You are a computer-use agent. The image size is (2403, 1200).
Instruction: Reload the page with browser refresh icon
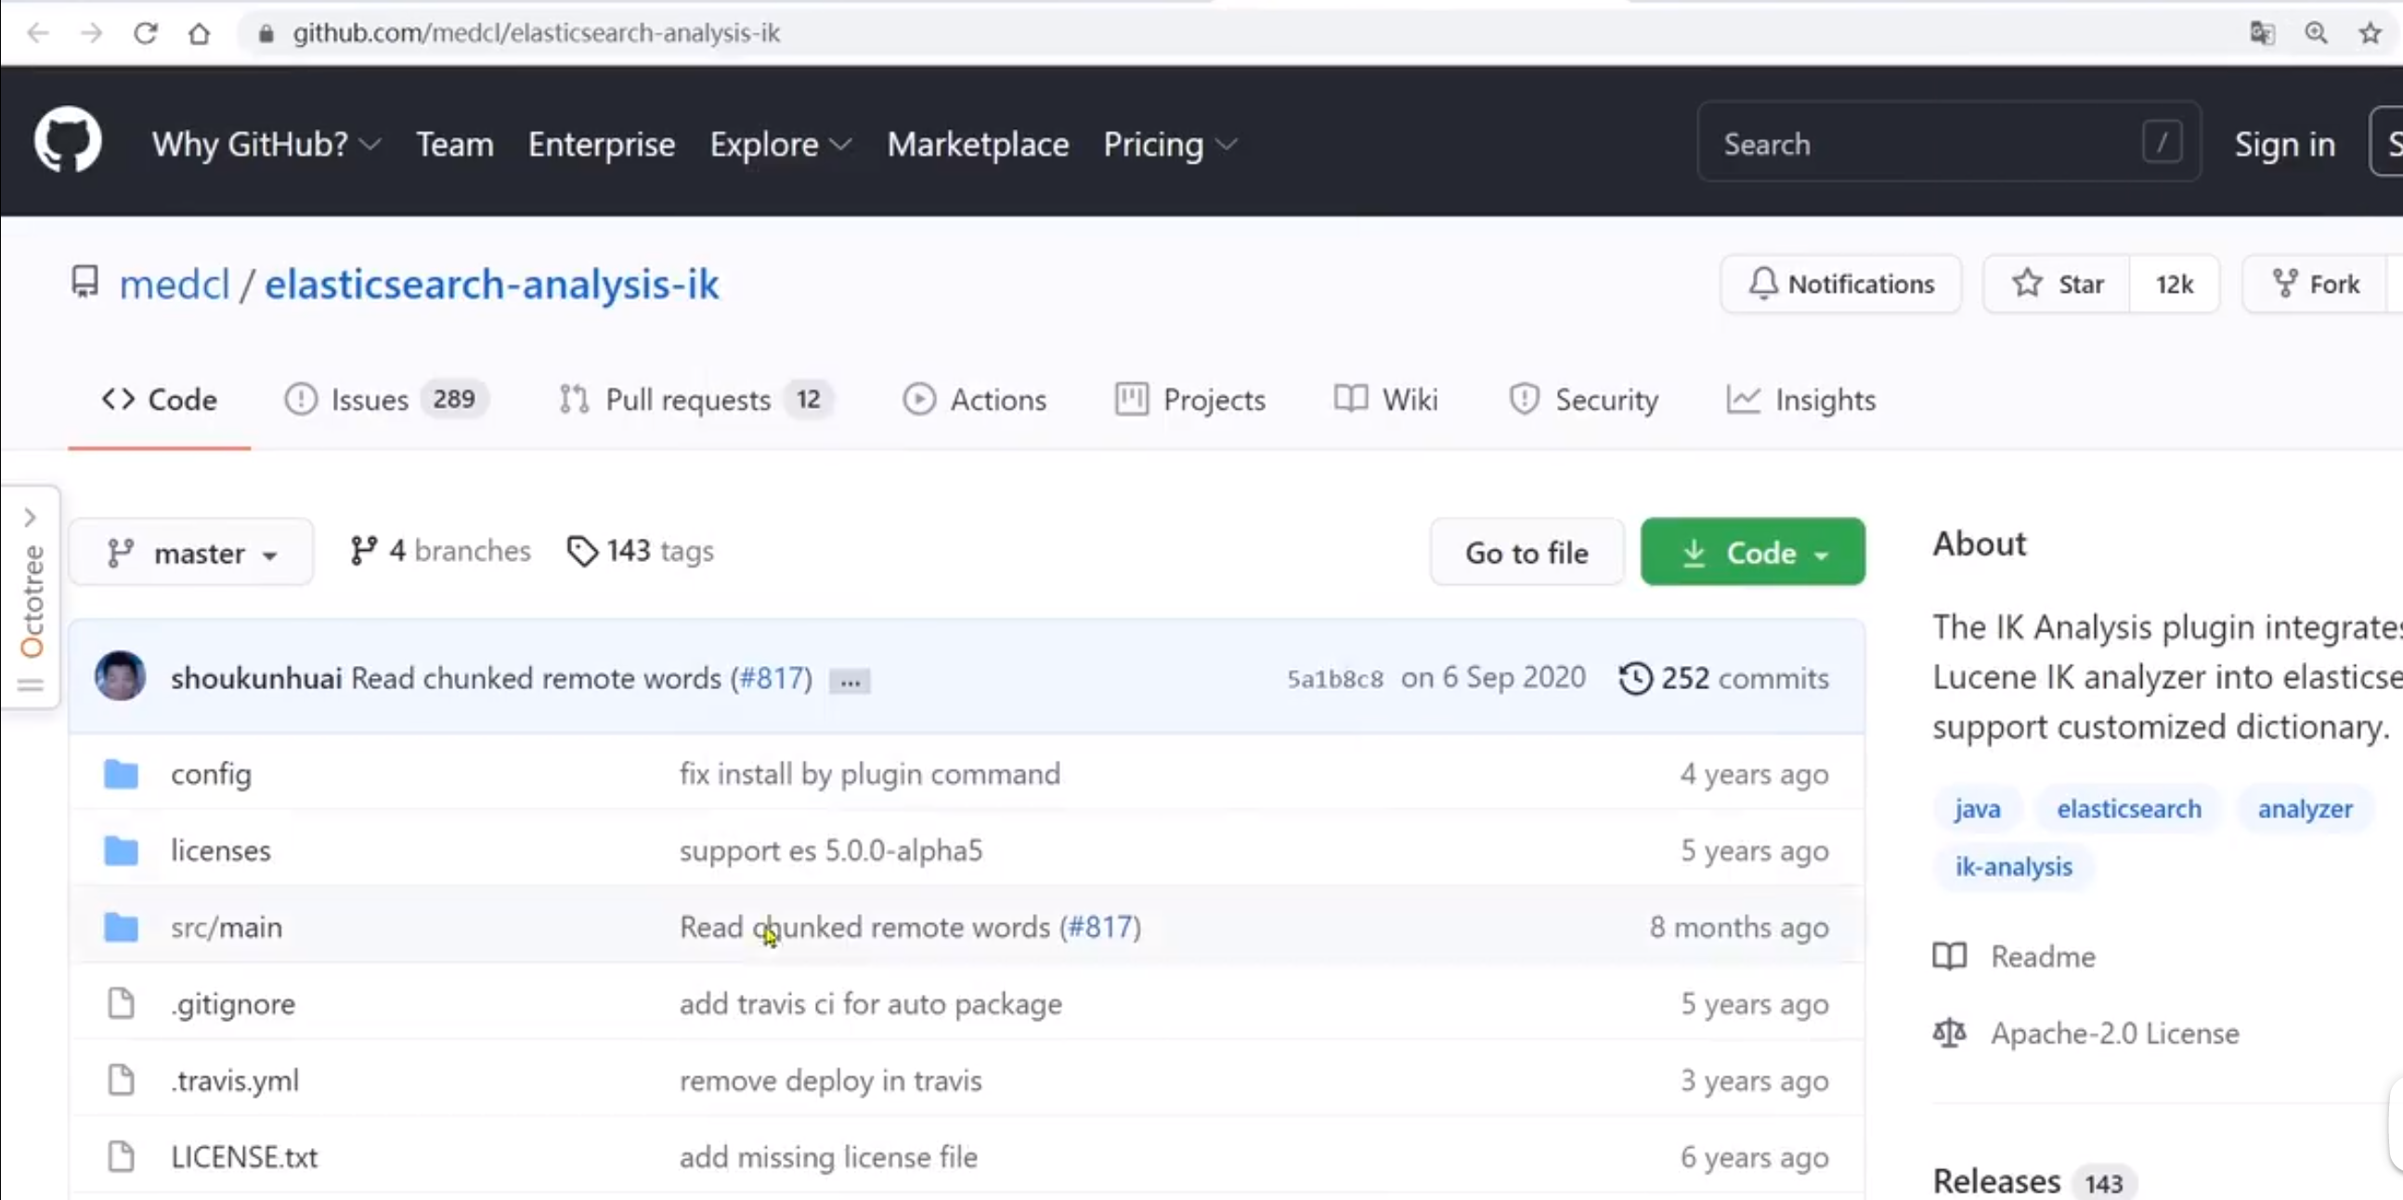coord(146,33)
